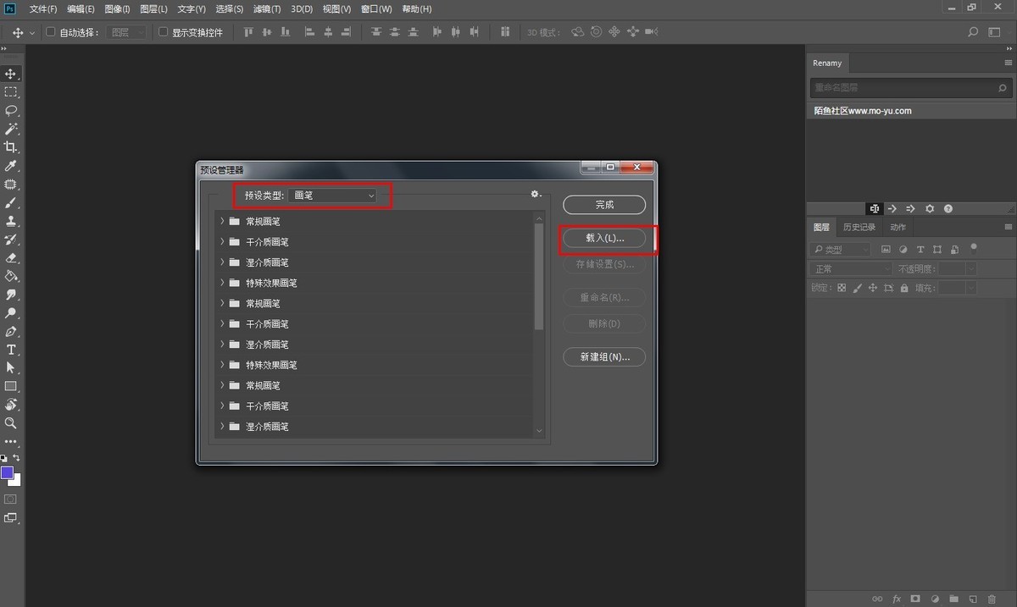Switch to the 历史记录 tab
Viewport: 1017px width, 607px height.
click(x=859, y=227)
